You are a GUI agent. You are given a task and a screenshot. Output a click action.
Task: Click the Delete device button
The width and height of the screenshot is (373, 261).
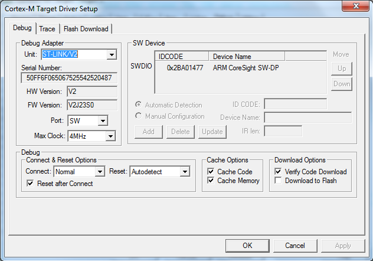point(181,132)
